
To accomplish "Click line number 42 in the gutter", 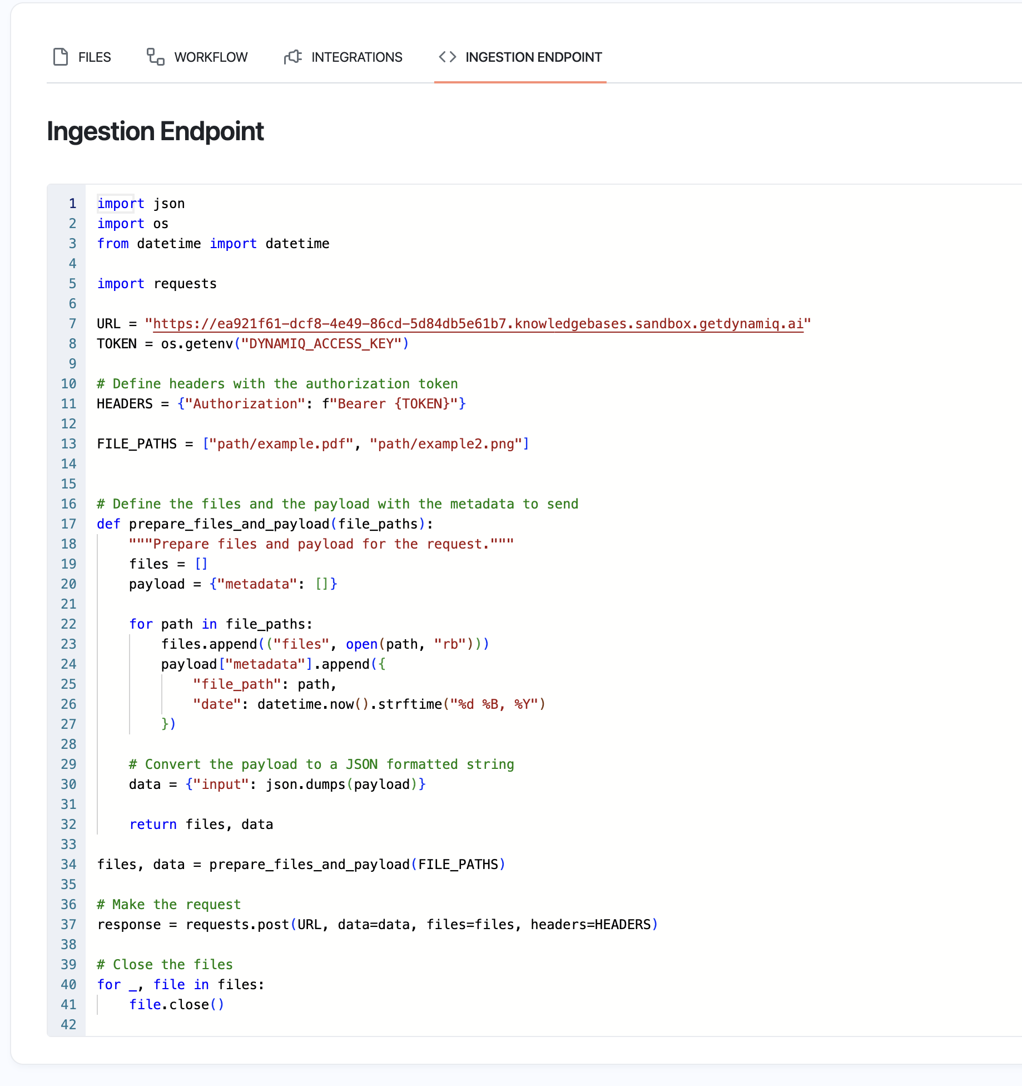I will tap(68, 1025).
